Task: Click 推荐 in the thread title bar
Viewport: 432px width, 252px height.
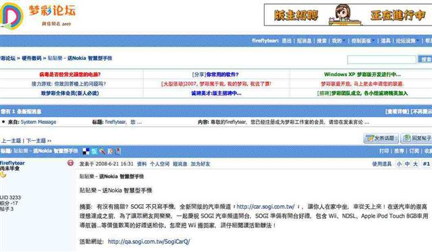Action: [x=399, y=151]
